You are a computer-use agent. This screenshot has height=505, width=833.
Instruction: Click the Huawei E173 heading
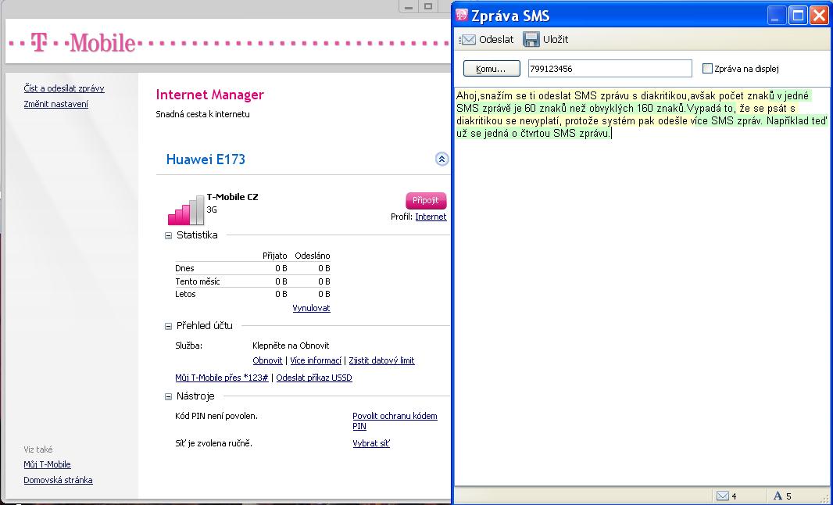206,159
